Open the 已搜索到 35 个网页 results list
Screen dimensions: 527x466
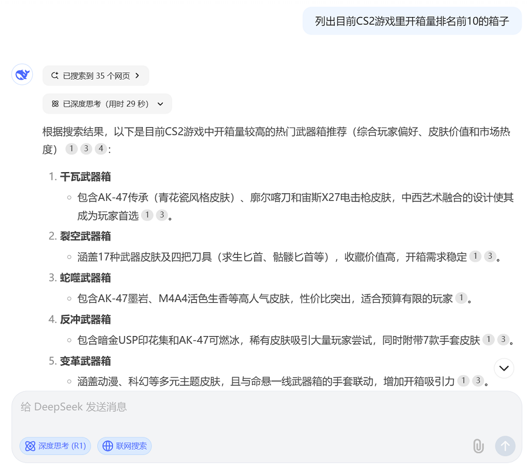[96, 76]
